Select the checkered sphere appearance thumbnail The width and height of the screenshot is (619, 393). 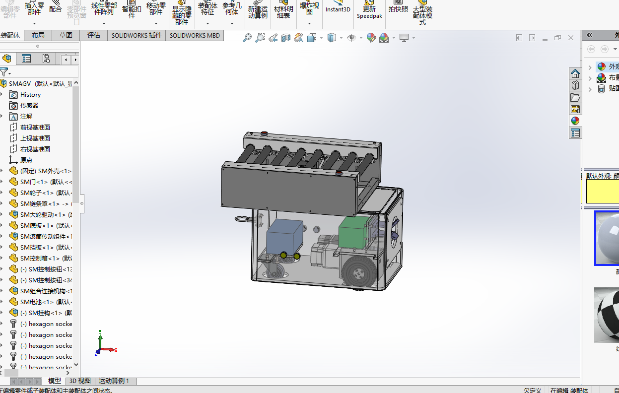tap(607, 315)
